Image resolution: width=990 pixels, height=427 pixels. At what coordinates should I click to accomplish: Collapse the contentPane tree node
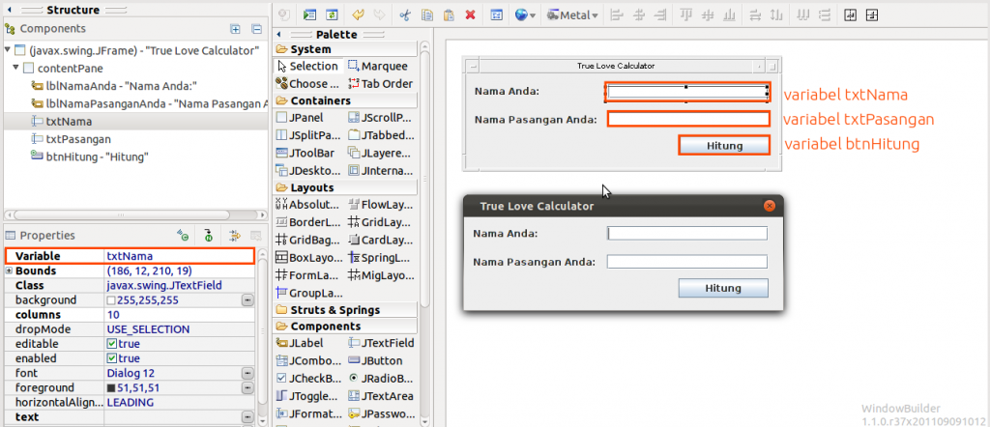16,68
